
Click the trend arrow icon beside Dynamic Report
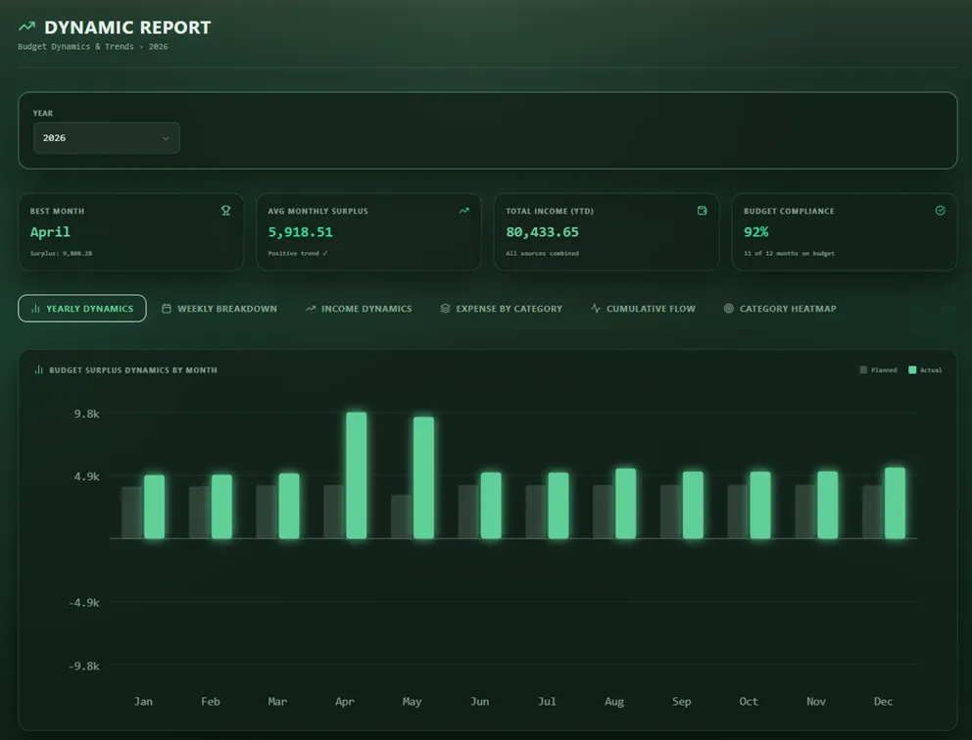(x=26, y=26)
